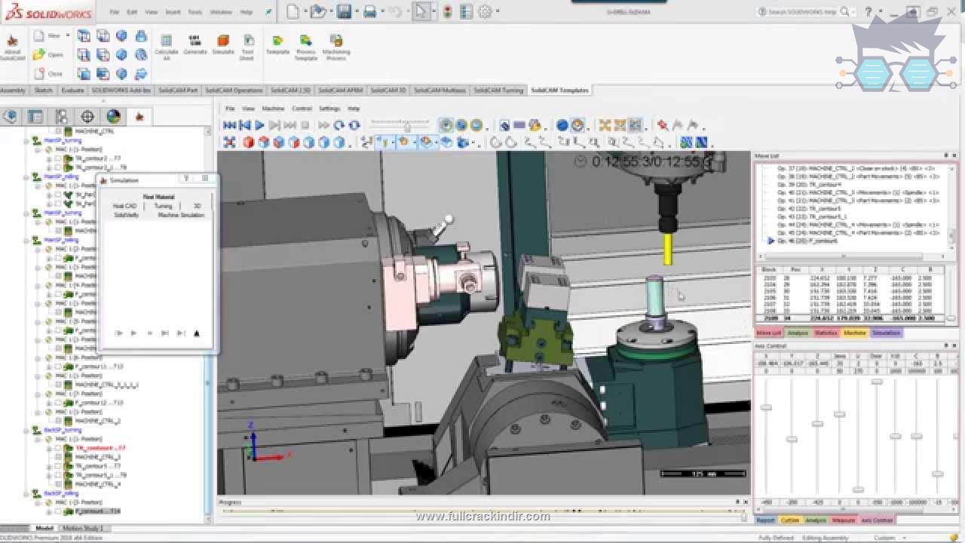Launch Simulate from the SolidCAM ribbon
The height and width of the screenshot is (543, 965).
pos(223,44)
